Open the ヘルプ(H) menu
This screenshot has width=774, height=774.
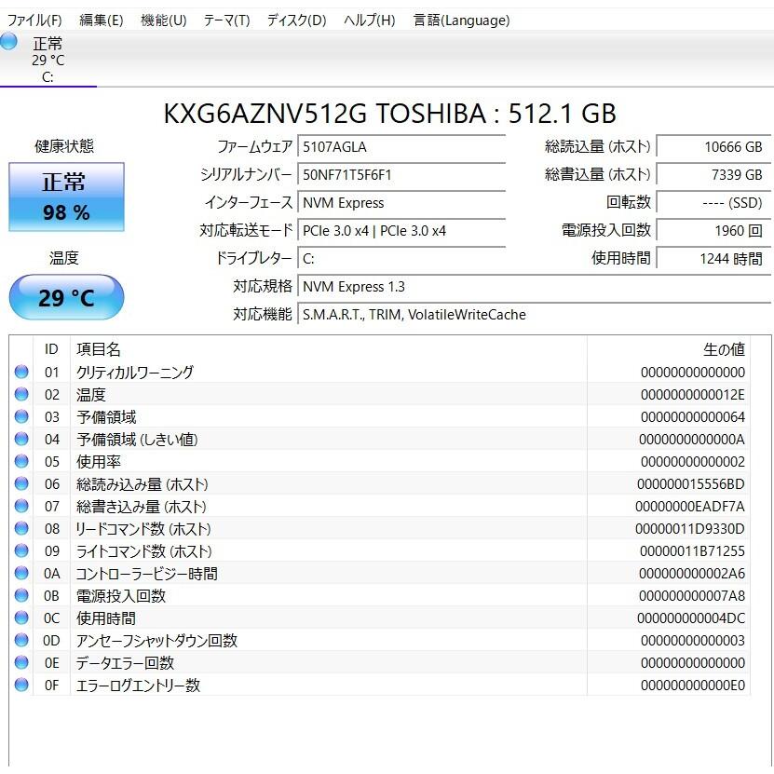click(369, 20)
